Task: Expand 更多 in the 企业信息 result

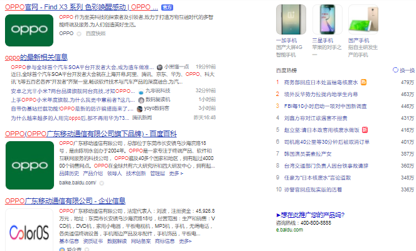Action: [185, 241]
